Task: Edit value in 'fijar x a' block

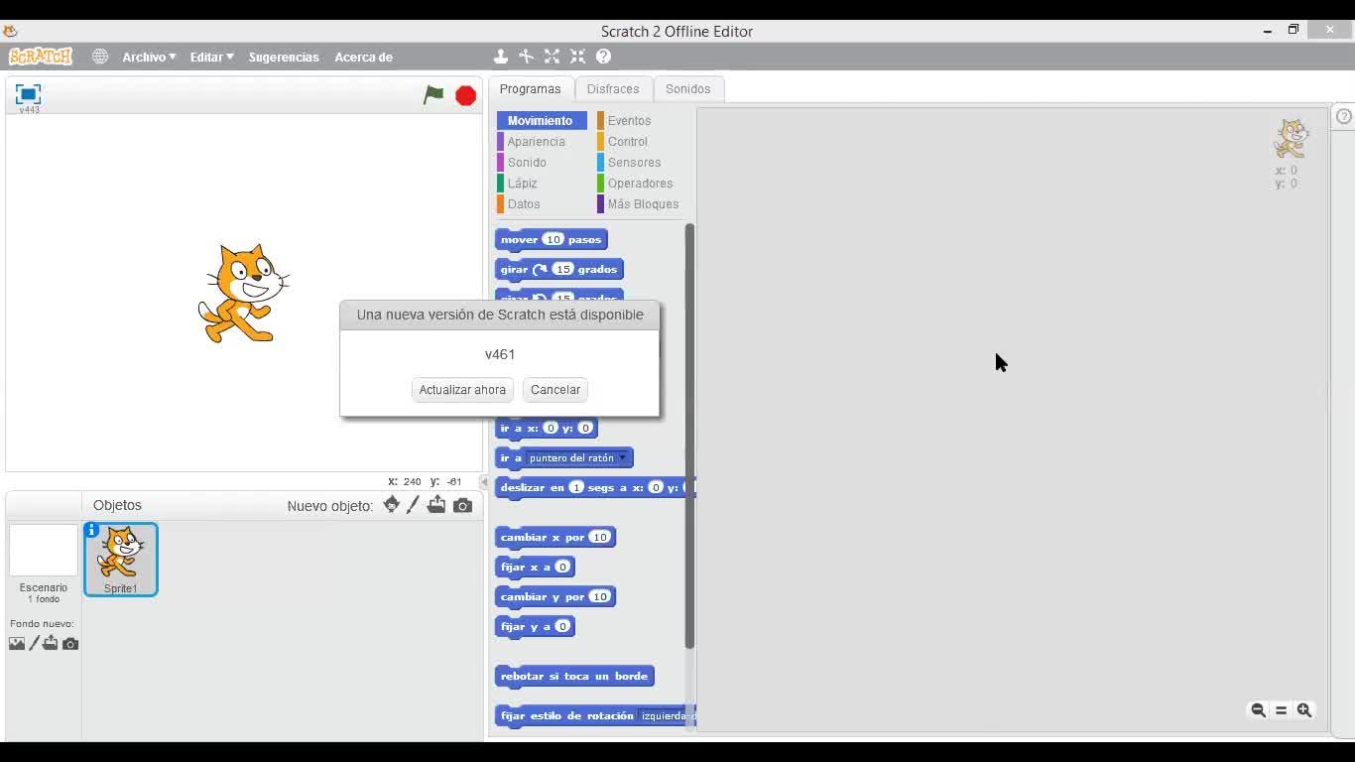Action: point(562,567)
